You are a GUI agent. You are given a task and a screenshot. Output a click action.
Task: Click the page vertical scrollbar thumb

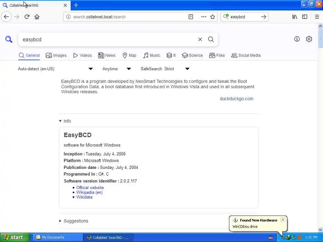coord(320,38)
